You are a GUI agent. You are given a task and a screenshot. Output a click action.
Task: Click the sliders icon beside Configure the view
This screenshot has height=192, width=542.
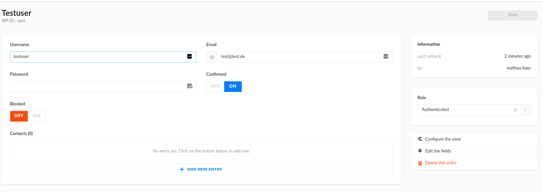pyautogui.click(x=420, y=139)
